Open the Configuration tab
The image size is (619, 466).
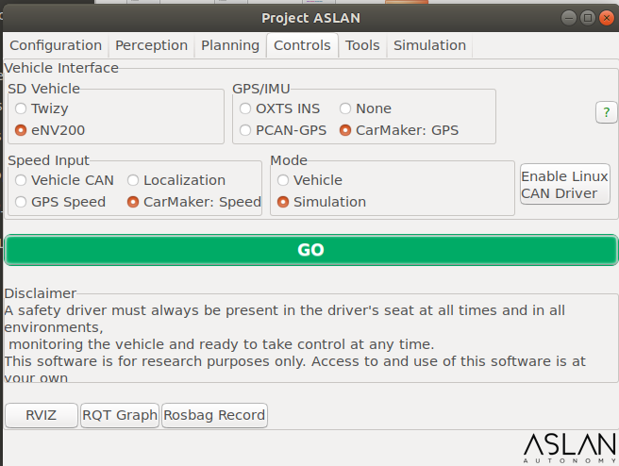point(56,45)
